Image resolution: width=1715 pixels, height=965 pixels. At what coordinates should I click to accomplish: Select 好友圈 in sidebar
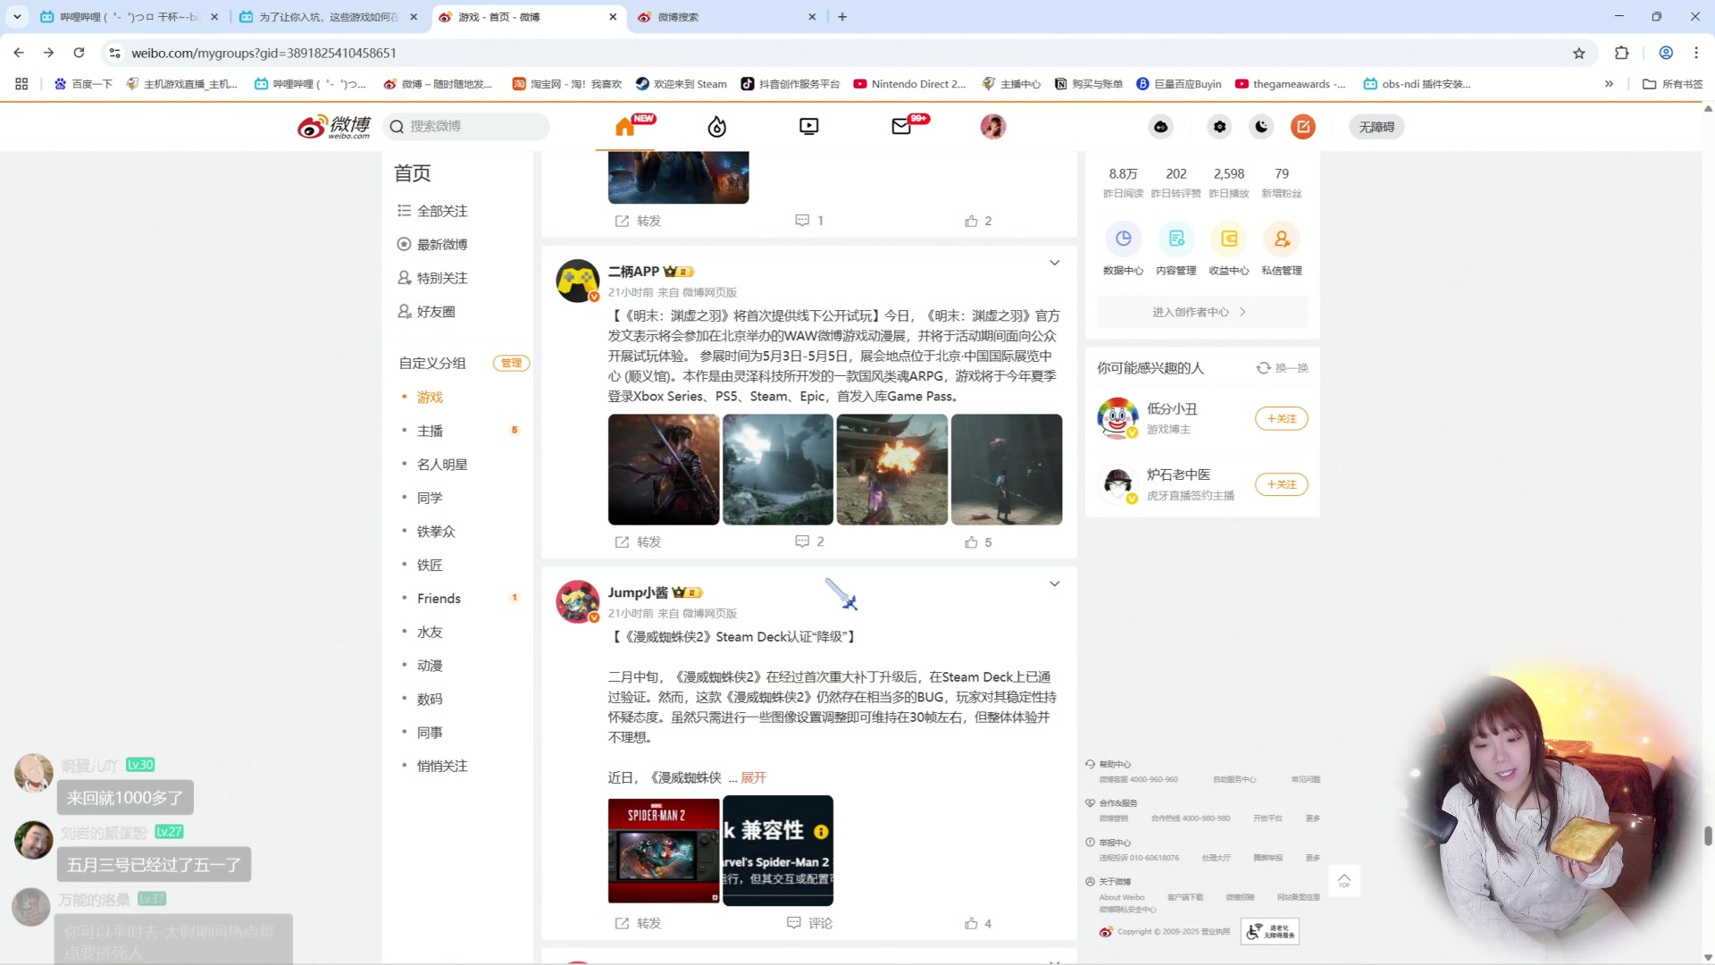[436, 312]
